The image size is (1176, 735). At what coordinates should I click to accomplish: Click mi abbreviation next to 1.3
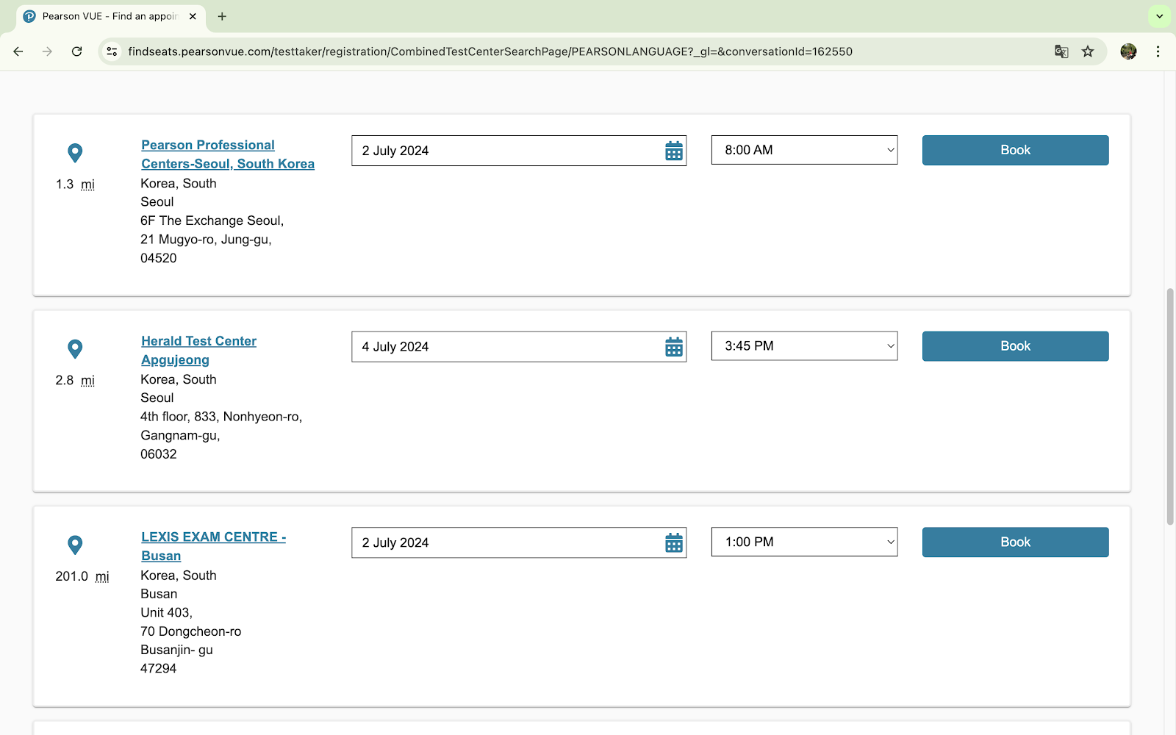pyautogui.click(x=87, y=184)
